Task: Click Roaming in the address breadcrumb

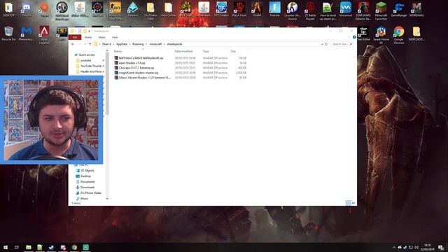Action: coord(138,44)
